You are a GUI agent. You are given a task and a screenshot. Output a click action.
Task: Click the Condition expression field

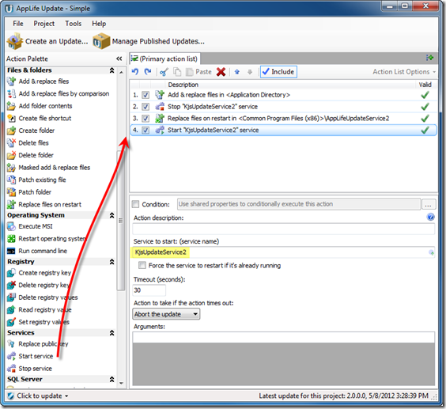299,204
